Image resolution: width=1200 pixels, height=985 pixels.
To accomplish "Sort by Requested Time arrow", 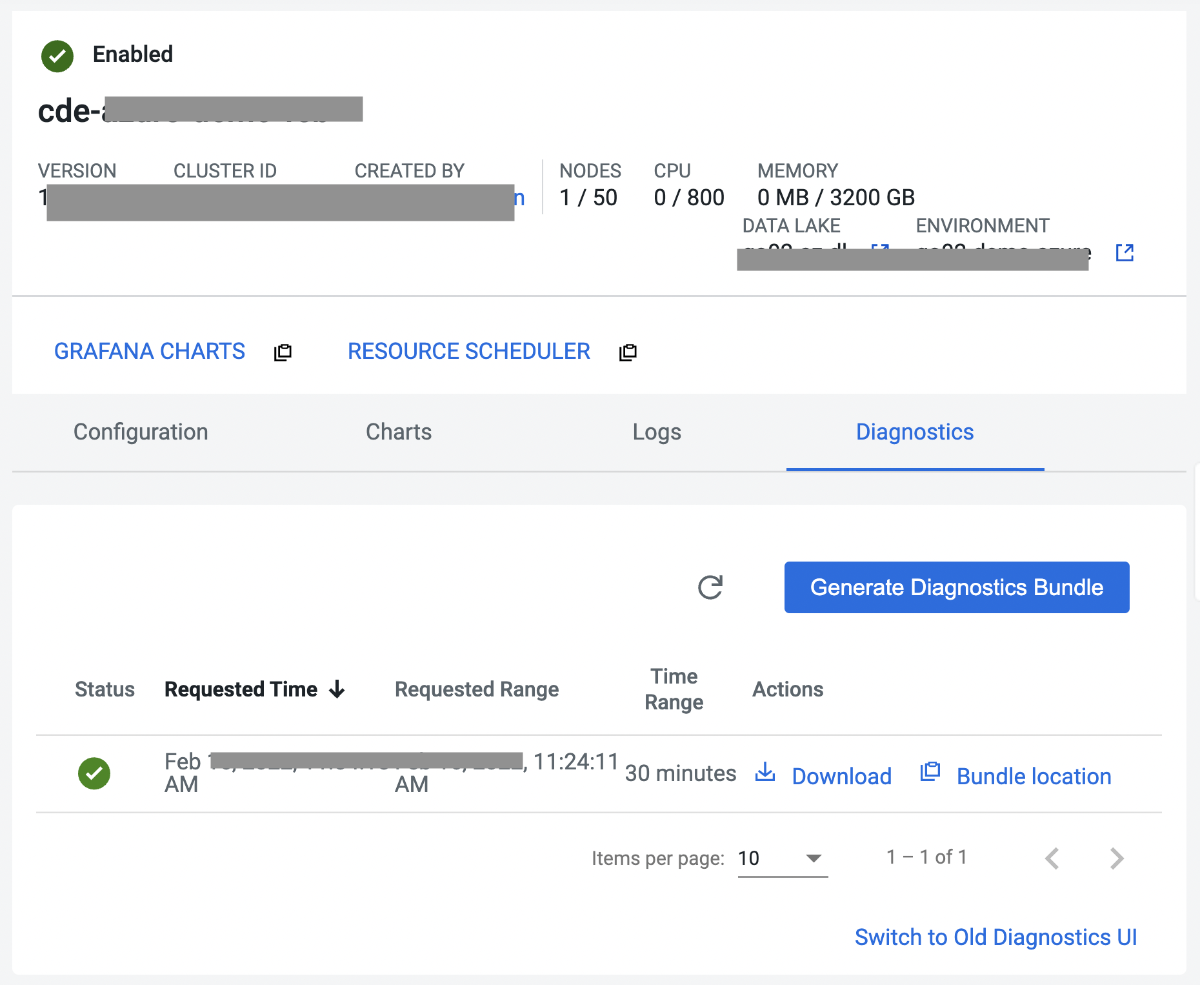I will (x=337, y=690).
